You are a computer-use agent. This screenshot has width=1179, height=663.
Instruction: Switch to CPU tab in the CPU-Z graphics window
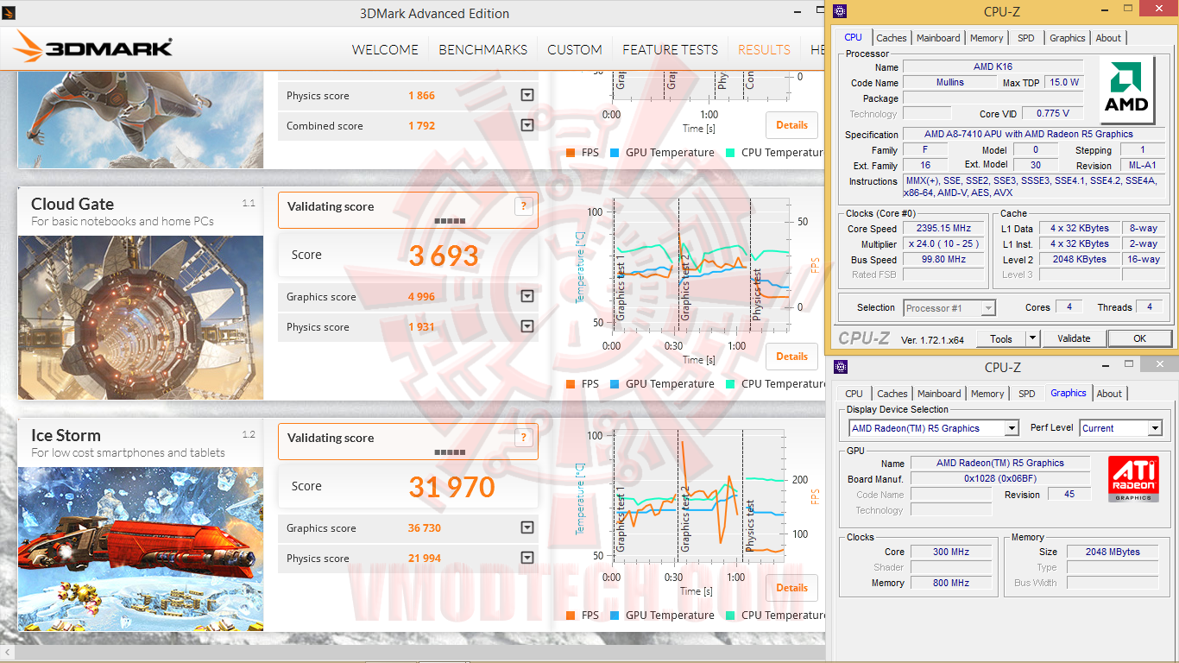[854, 394]
